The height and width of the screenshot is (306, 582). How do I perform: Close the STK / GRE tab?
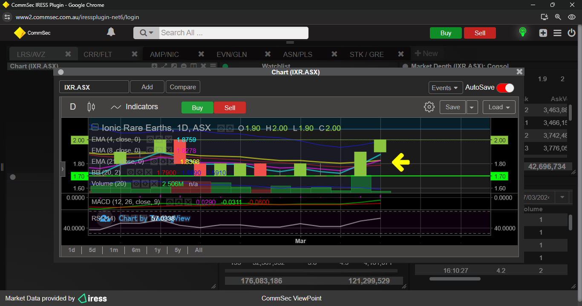click(x=400, y=54)
